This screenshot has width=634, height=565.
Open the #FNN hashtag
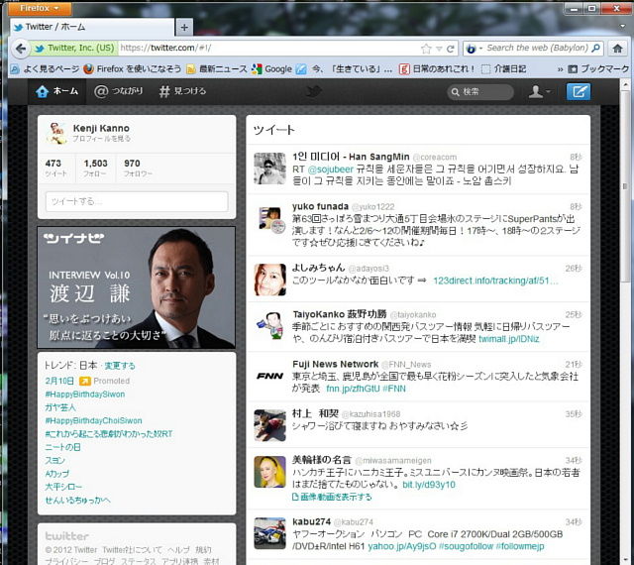tap(394, 389)
